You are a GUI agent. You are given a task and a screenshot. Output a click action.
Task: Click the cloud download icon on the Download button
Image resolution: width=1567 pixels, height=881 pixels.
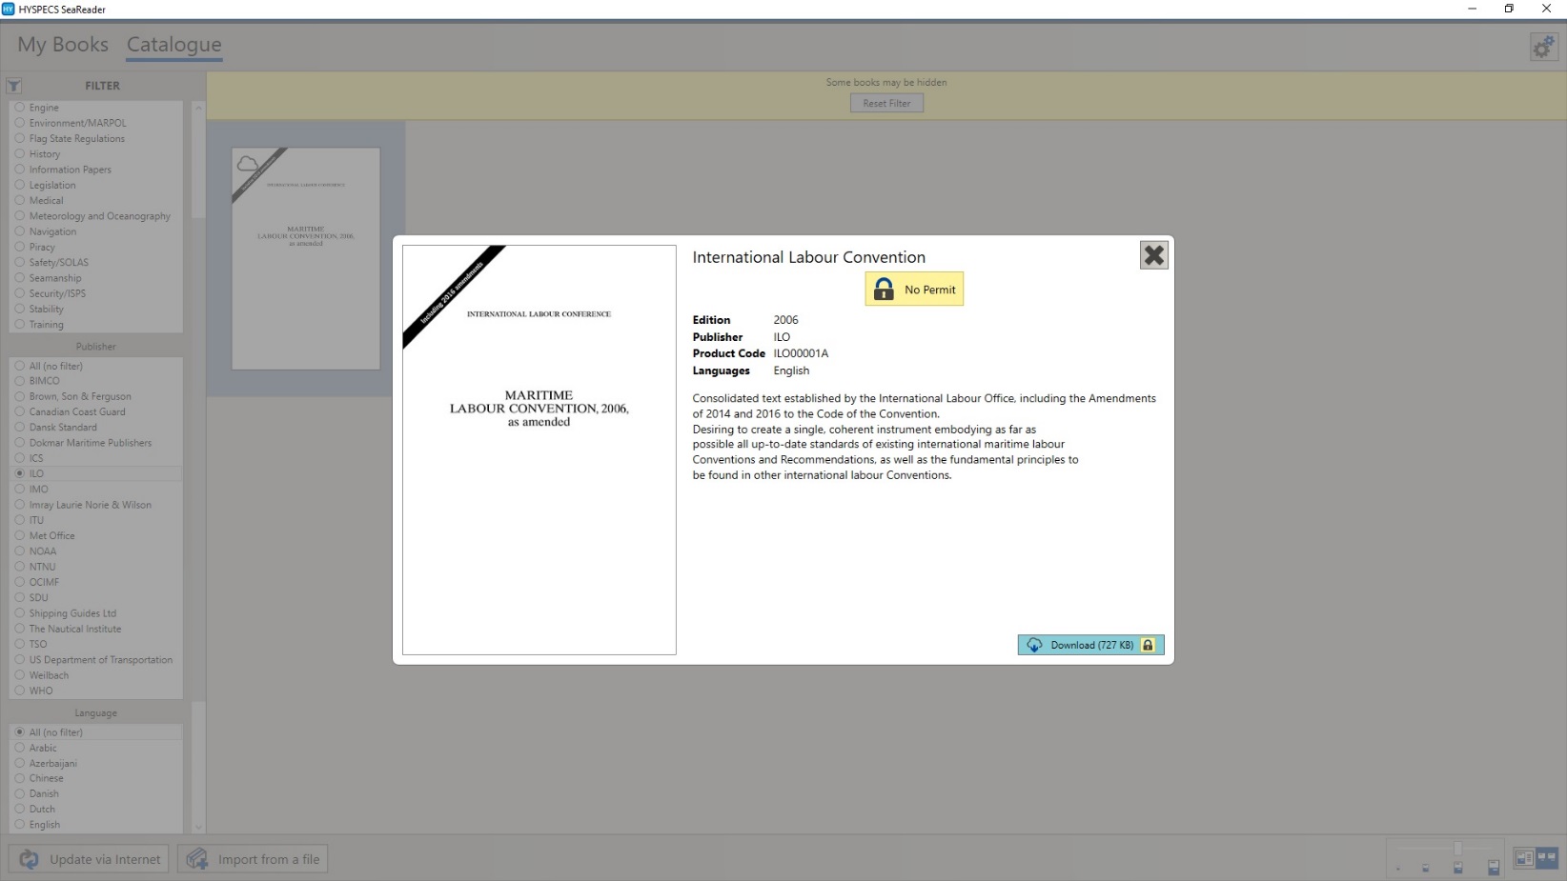(x=1034, y=645)
